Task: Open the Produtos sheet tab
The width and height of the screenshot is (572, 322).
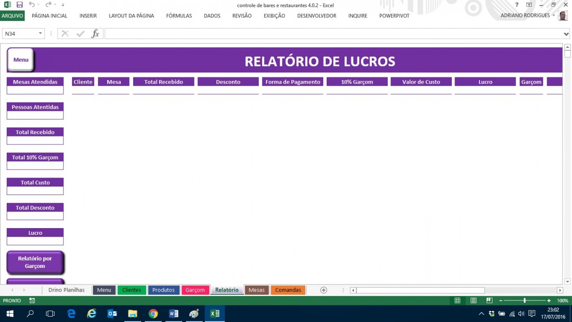Action: pos(164,290)
